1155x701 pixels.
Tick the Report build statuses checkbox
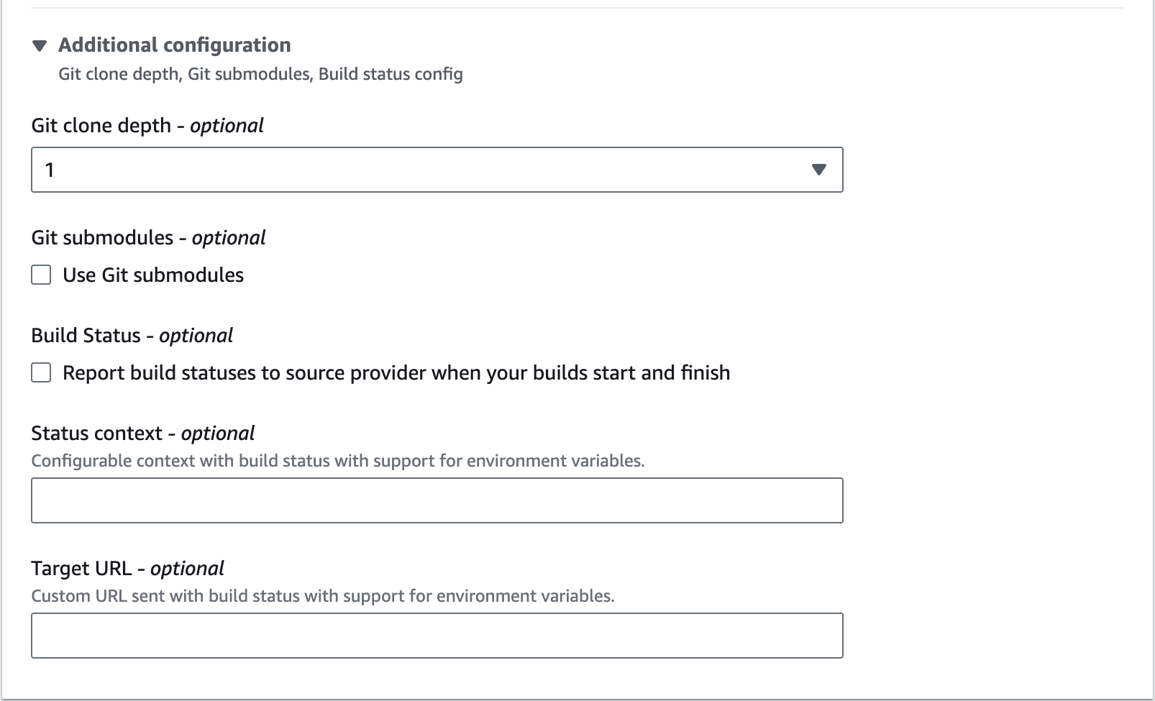[x=41, y=373]
